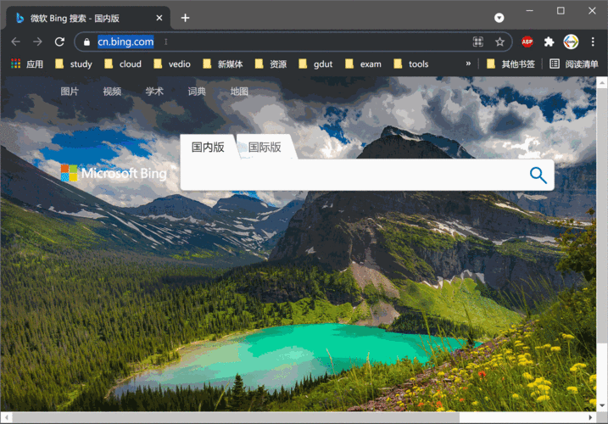This screenshot has height=424, width=608.
Task: Switch to the 国内版 search tab
Action: [208, 148]
